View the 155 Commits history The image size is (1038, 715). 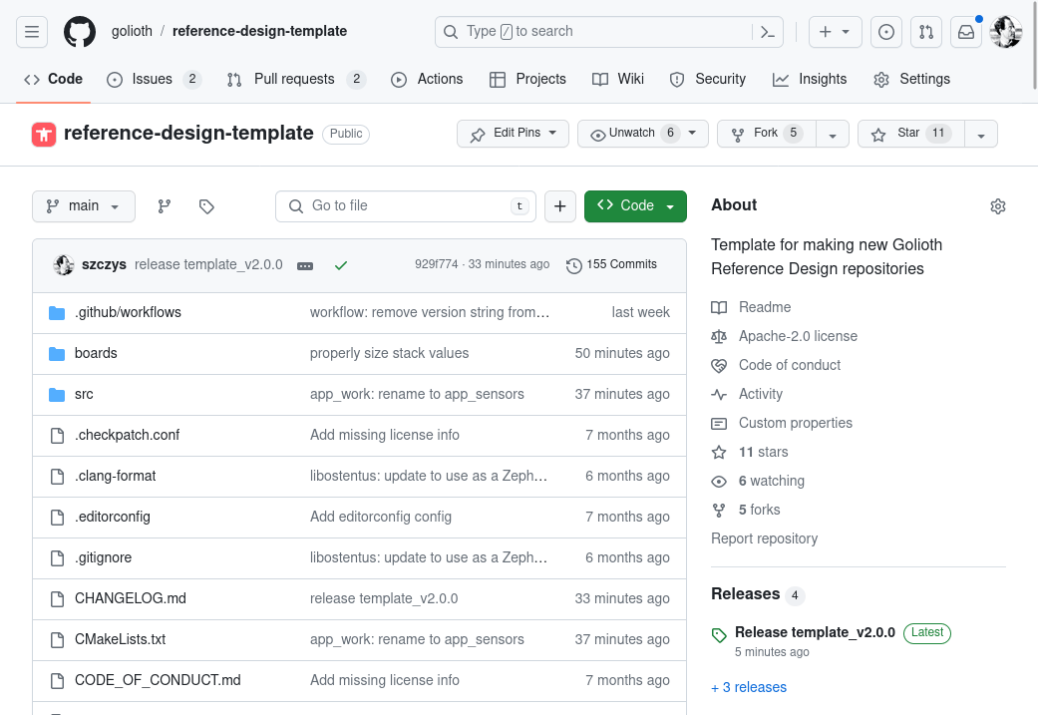[611, 265]
